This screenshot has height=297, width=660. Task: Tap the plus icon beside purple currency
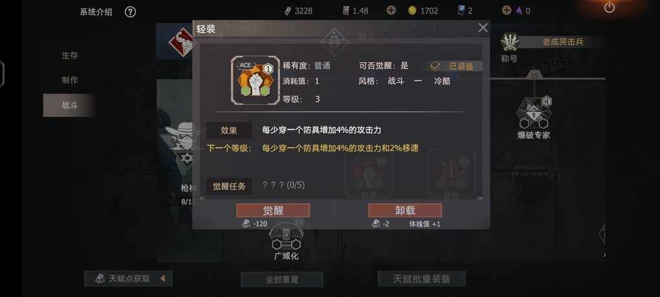(x=507, y=10)
